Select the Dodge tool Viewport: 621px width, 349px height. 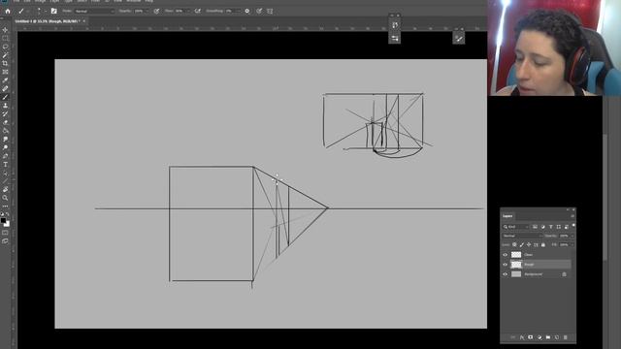tap(5, 147)
